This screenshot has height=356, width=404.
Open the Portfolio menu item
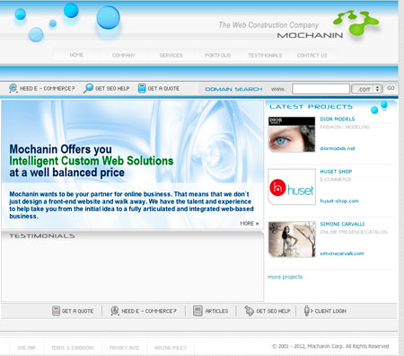click(x=218, y=56)
